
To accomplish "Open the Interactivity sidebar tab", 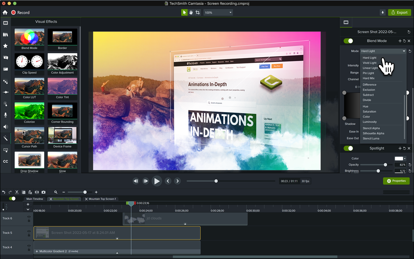I will (x=5, y=150).
